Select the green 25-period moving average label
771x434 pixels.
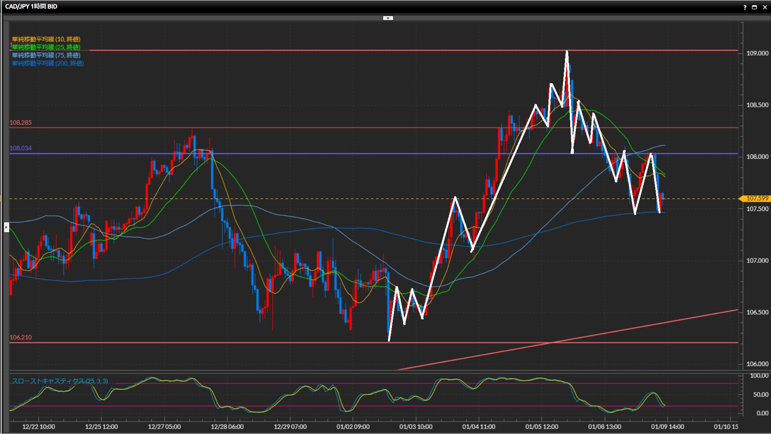click(x=46, y=47)
